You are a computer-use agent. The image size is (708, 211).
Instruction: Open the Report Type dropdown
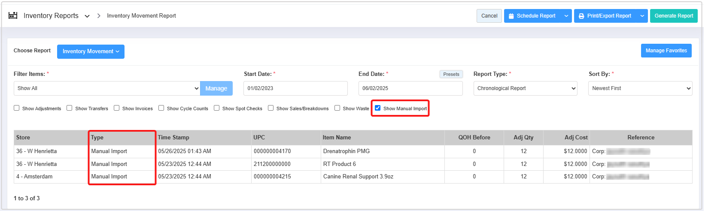click(525, 88)
